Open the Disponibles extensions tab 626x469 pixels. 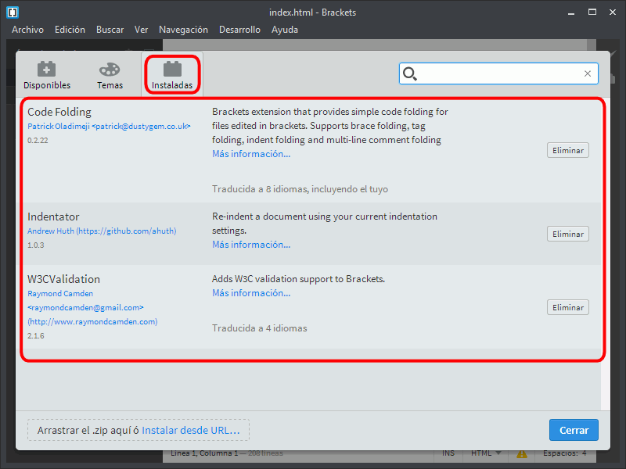pos(47,75)
